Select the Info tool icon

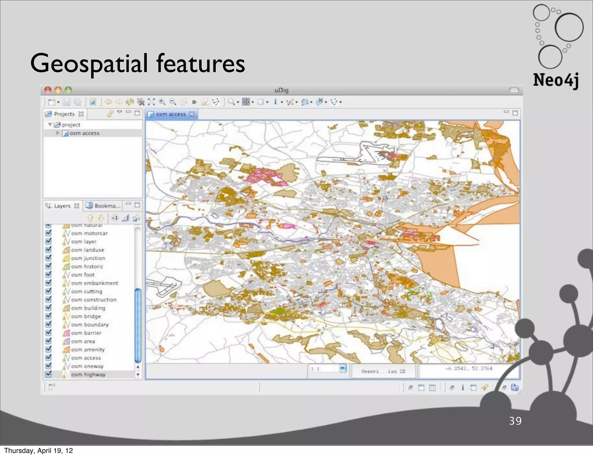coord(275,102)
